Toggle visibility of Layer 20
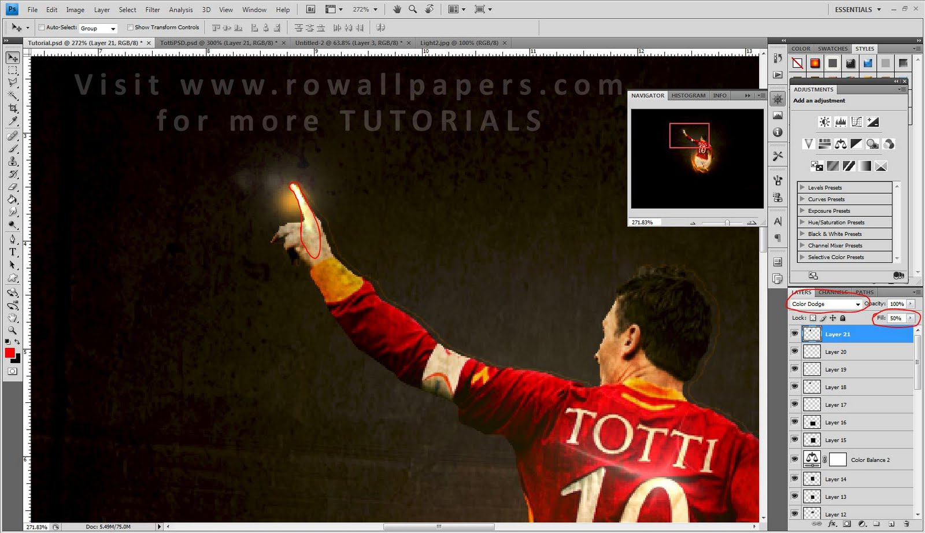 pyautogui.click(x=795, y=351)
